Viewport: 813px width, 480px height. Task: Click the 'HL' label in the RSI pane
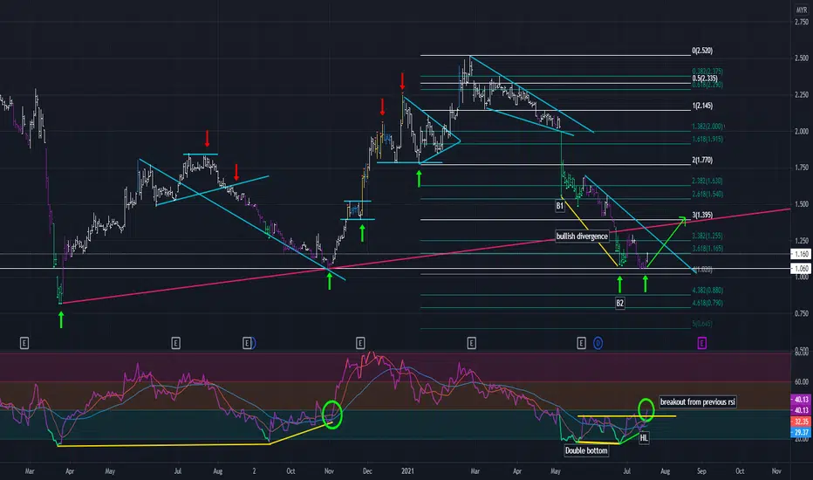pos(644,438)
